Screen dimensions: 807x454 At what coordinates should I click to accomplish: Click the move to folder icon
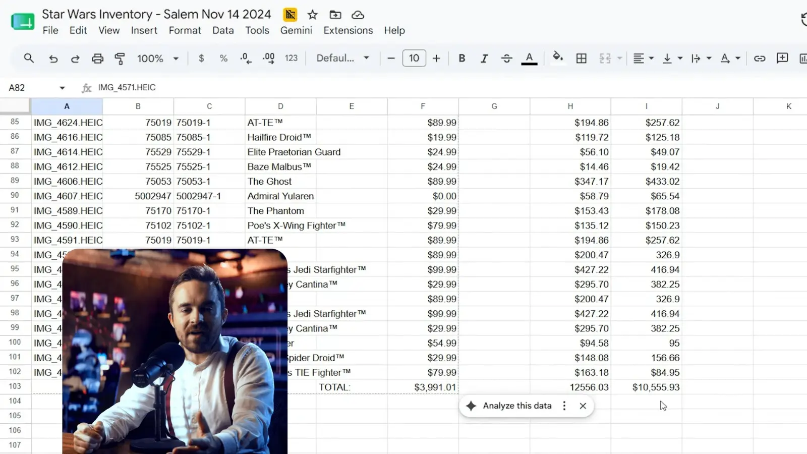[x=335, y=15]
